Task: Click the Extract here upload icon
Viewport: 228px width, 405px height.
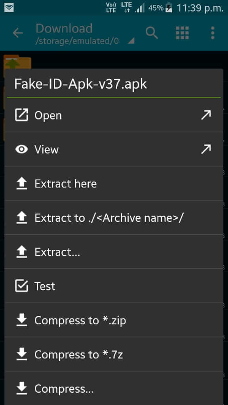Action: tap(22, 183)
